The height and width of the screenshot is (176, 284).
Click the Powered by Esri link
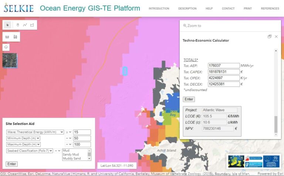pyautogui.click(x=270, y=174)
